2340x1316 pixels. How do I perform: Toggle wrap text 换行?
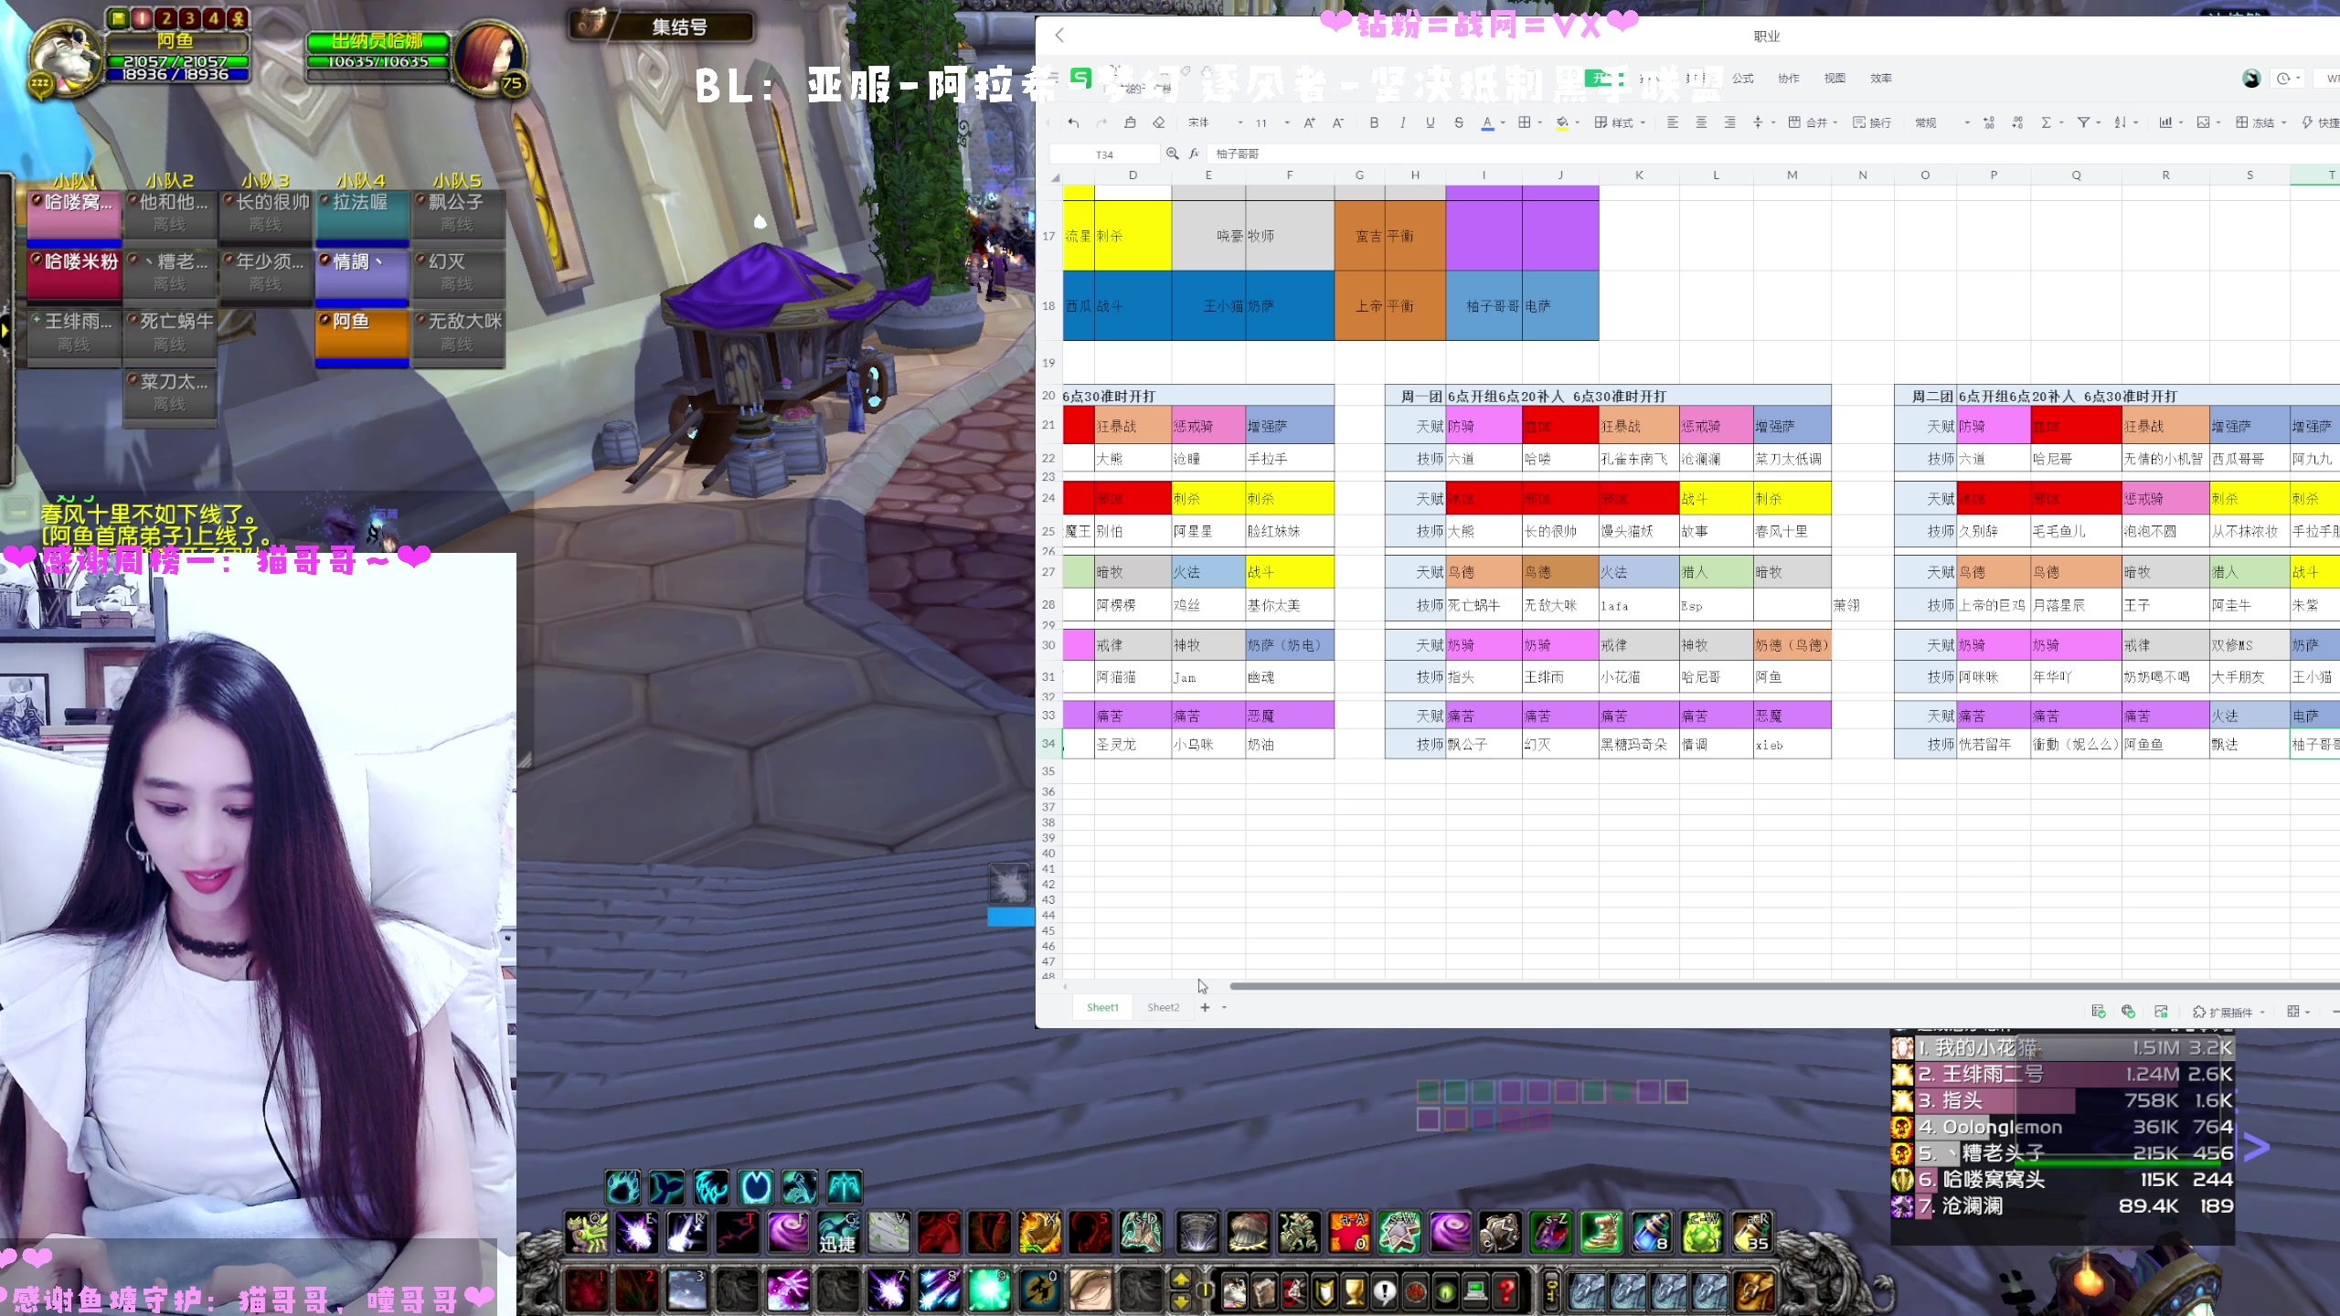(1872, 122)
